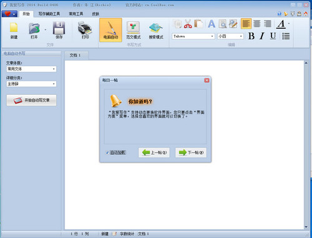Click 新建 in the status bar
Viewport: 312px width, 238px height.
point(105,234)
